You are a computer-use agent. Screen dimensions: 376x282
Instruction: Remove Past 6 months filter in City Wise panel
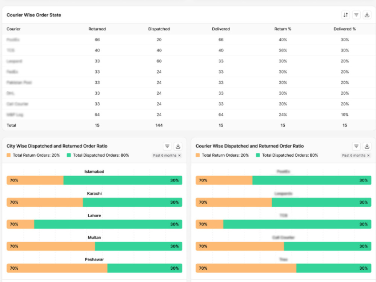pos(179,155)
